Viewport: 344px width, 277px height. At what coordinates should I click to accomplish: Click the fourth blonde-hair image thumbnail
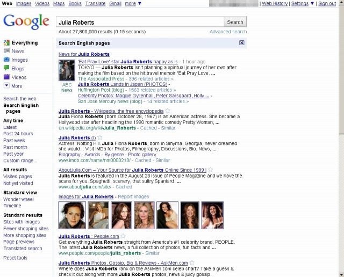click(x=144, y=215)
